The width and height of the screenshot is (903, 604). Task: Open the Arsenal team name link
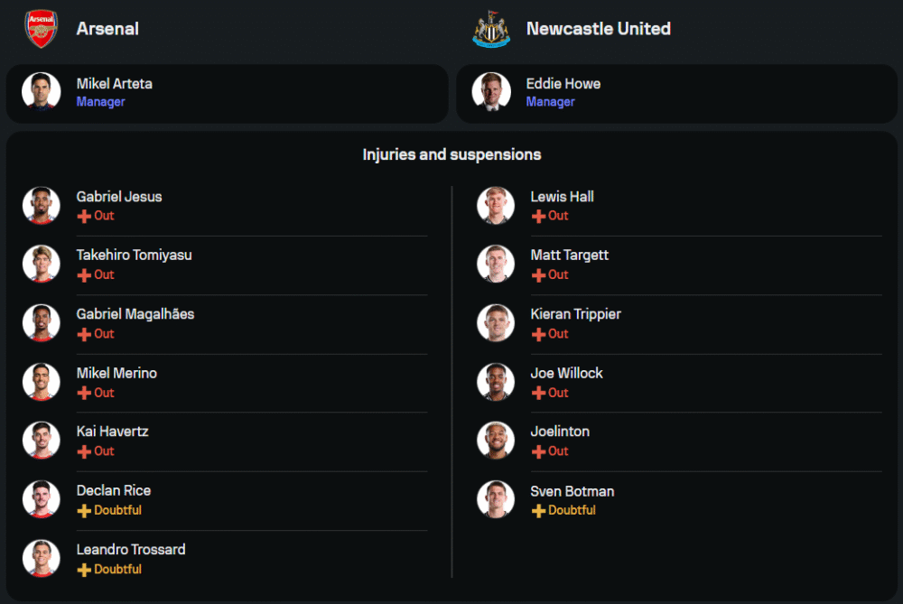coord(107,29)
